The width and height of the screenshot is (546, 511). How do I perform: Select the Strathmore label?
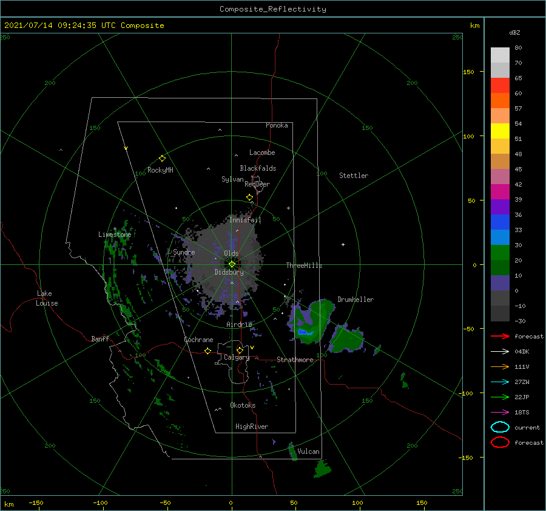pos(295,360)
